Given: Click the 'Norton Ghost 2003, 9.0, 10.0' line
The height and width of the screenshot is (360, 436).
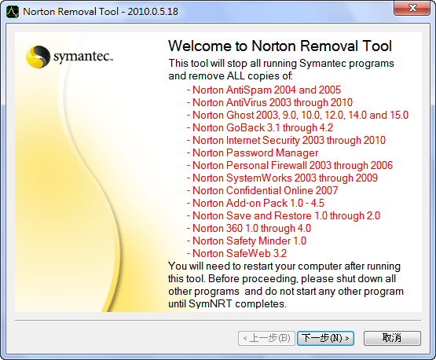Looking at the screenshot, I should (x=298, y=116).
